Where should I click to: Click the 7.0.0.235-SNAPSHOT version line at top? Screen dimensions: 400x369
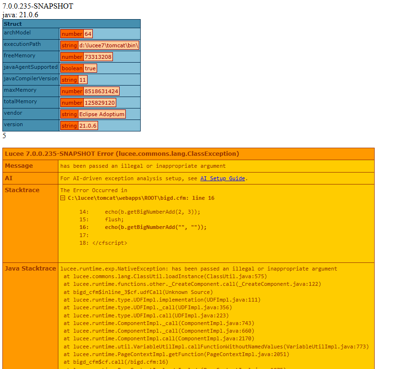pos(38,6)
